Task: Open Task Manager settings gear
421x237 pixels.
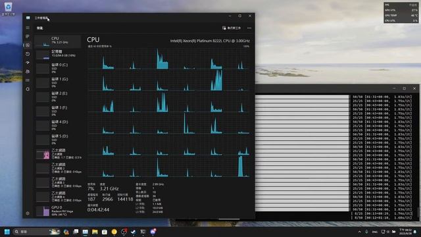Action: tap(28, 213)
